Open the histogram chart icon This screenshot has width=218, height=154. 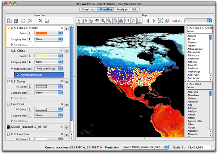pyautogui.click(x=47, y=21)
